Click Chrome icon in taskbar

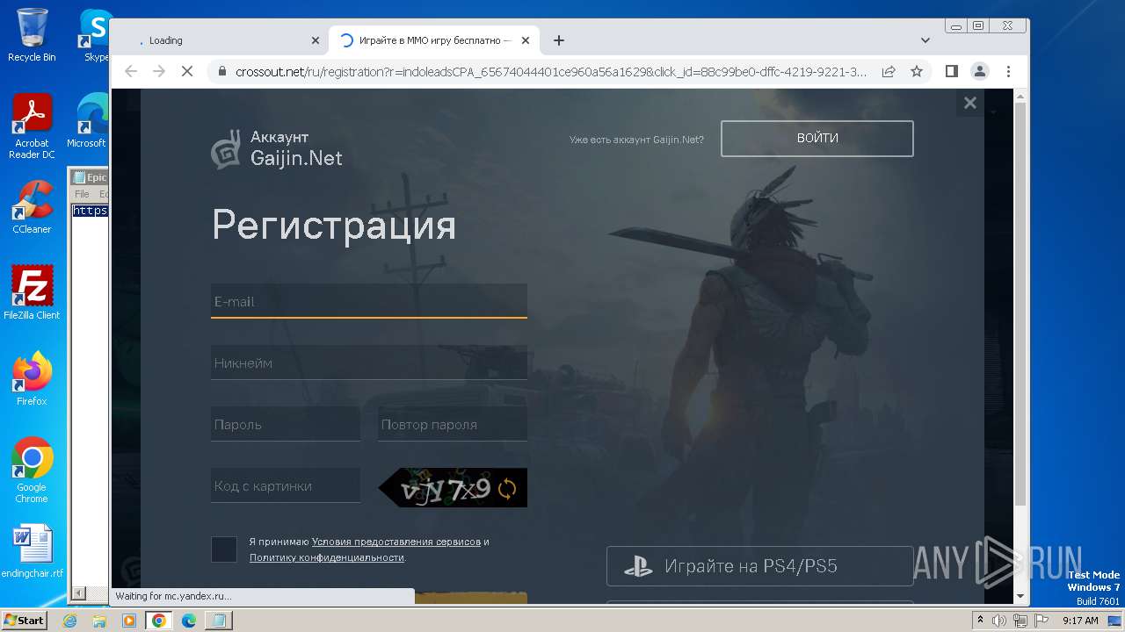[159, 621]
